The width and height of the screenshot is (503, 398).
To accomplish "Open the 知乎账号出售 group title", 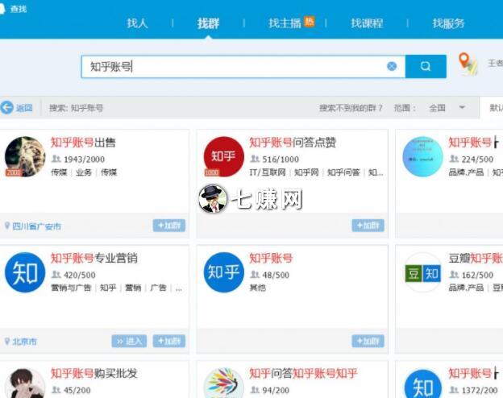I will 83,142.
